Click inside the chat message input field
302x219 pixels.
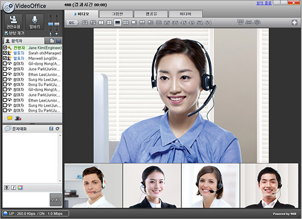26,200
